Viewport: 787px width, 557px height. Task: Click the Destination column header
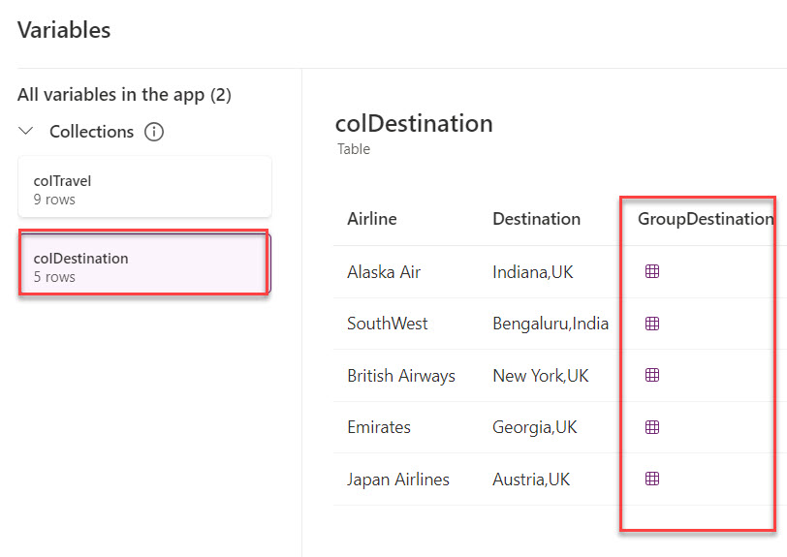click(x=537, y=219)
